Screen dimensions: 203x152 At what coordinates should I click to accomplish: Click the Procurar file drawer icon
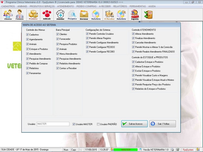point(84,15)
